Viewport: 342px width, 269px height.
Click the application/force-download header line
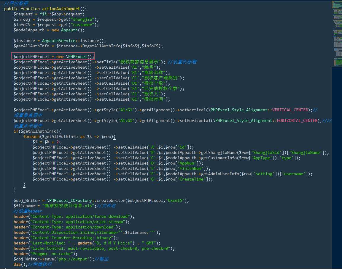[74, 217]
